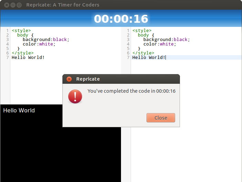Click the 'Hello World' text in the black preview pane
The image size is (242, 182).
[19, 111]
